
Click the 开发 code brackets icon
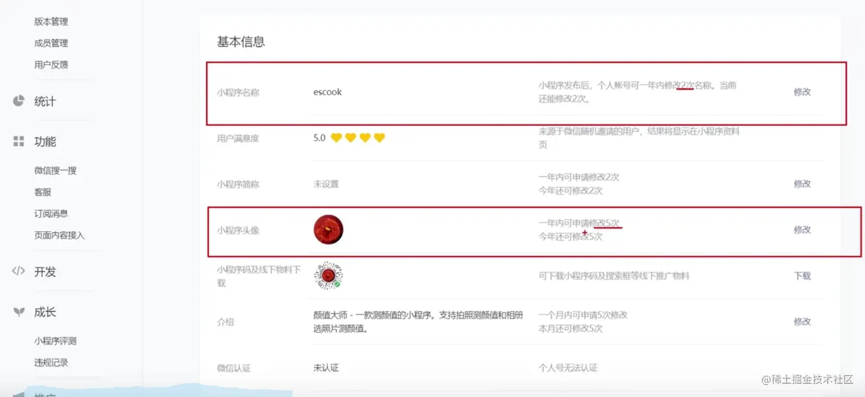click(x=19, y=271)
